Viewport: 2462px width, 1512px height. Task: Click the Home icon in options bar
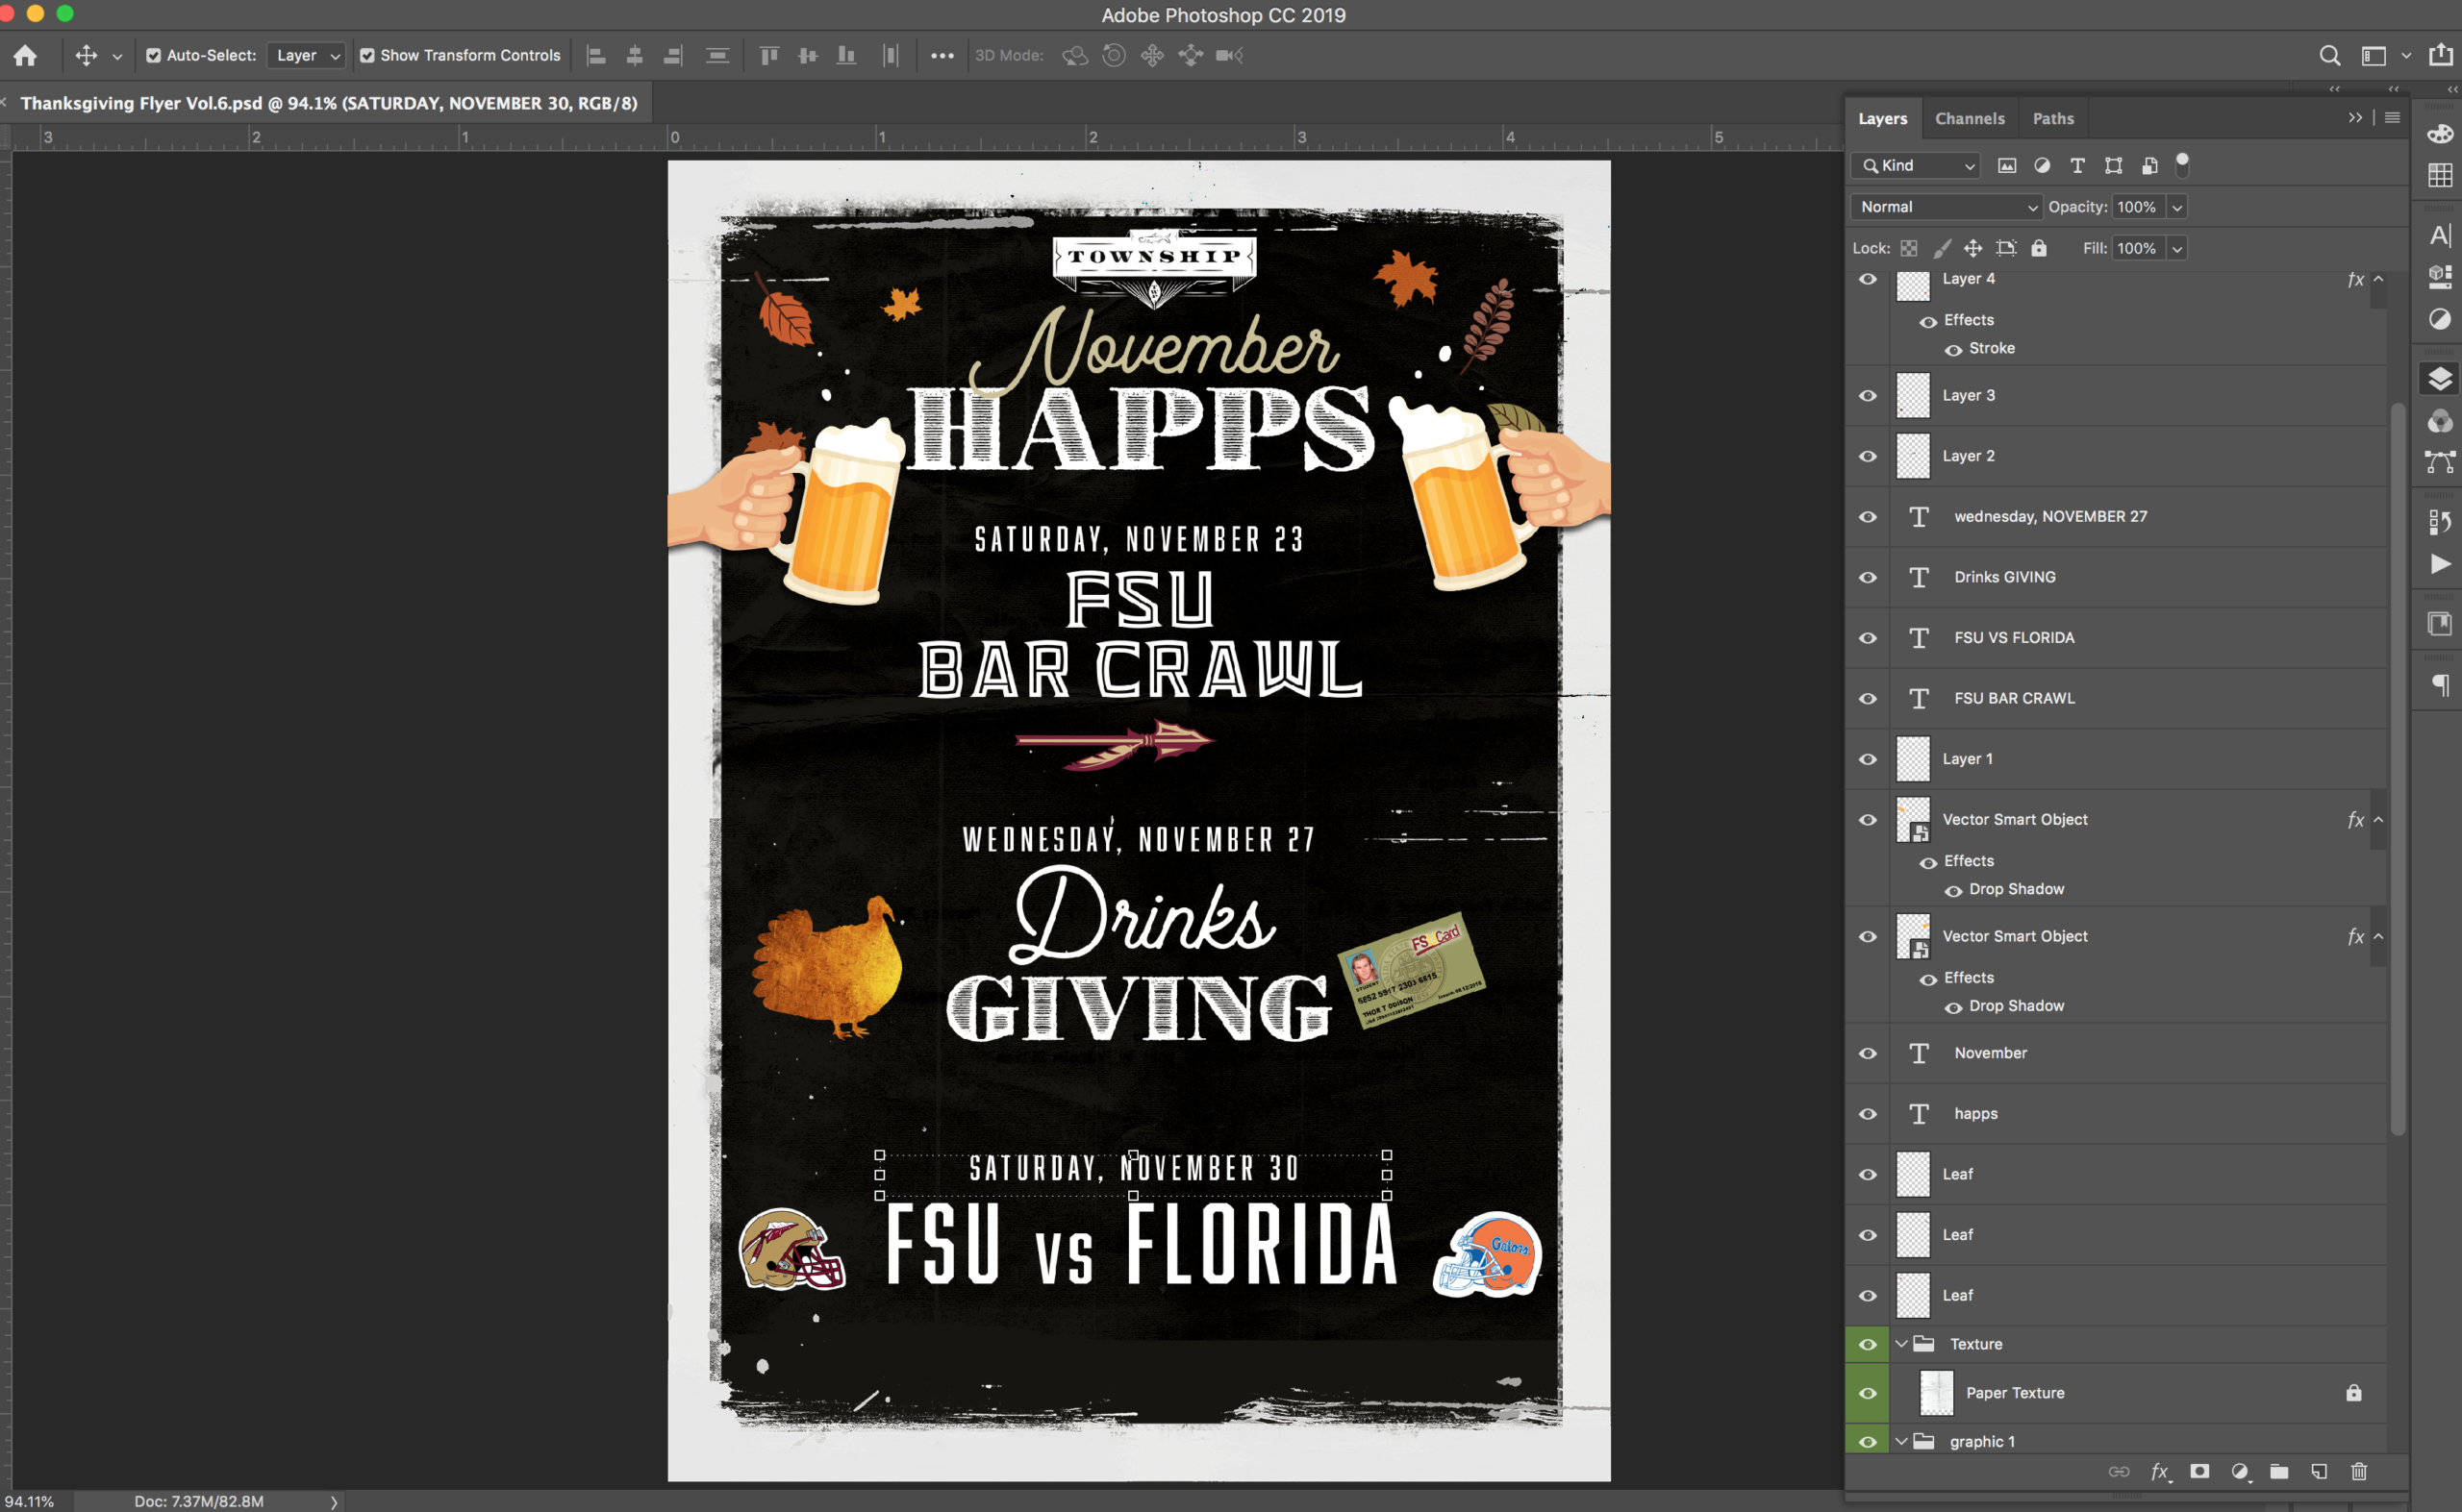(25, 55)
